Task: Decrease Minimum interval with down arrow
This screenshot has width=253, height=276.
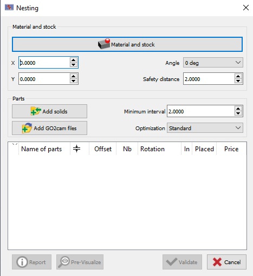Action: click(x=238, y=113)
